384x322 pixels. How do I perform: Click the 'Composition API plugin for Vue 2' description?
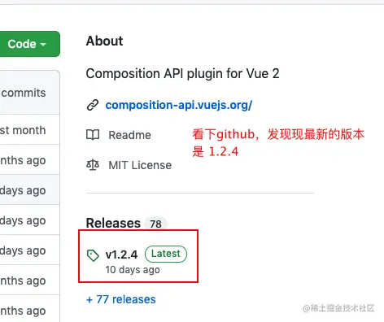(x=182, y=74)
